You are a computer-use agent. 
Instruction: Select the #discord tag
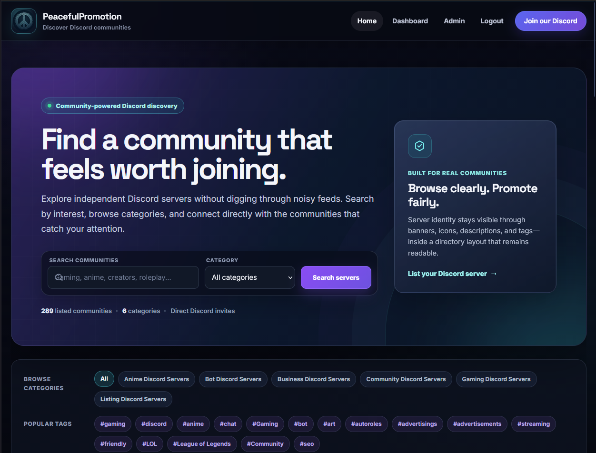click(154, 424)
